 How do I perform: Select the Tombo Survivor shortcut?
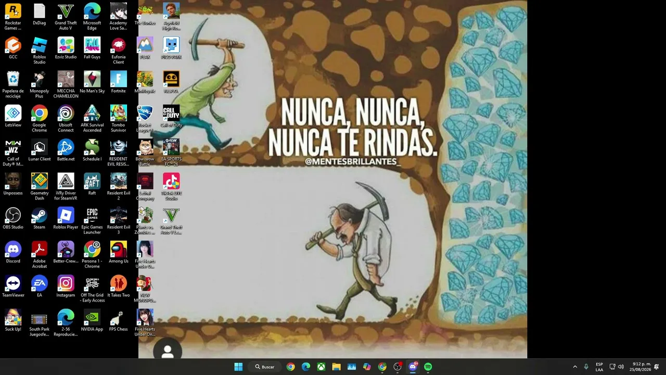point(119,119)
